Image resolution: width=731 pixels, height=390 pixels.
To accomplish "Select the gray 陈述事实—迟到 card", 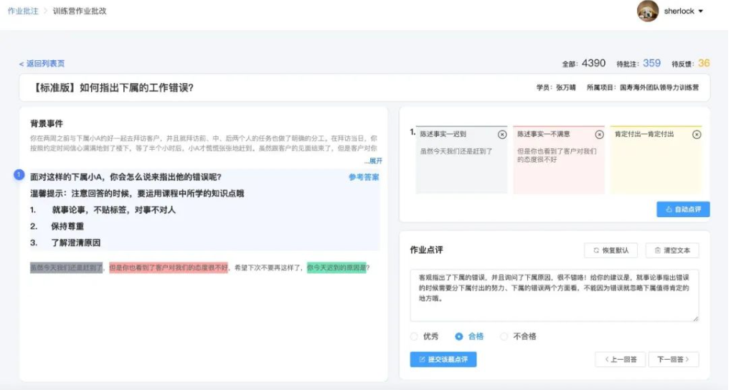I will click(463, 160).
